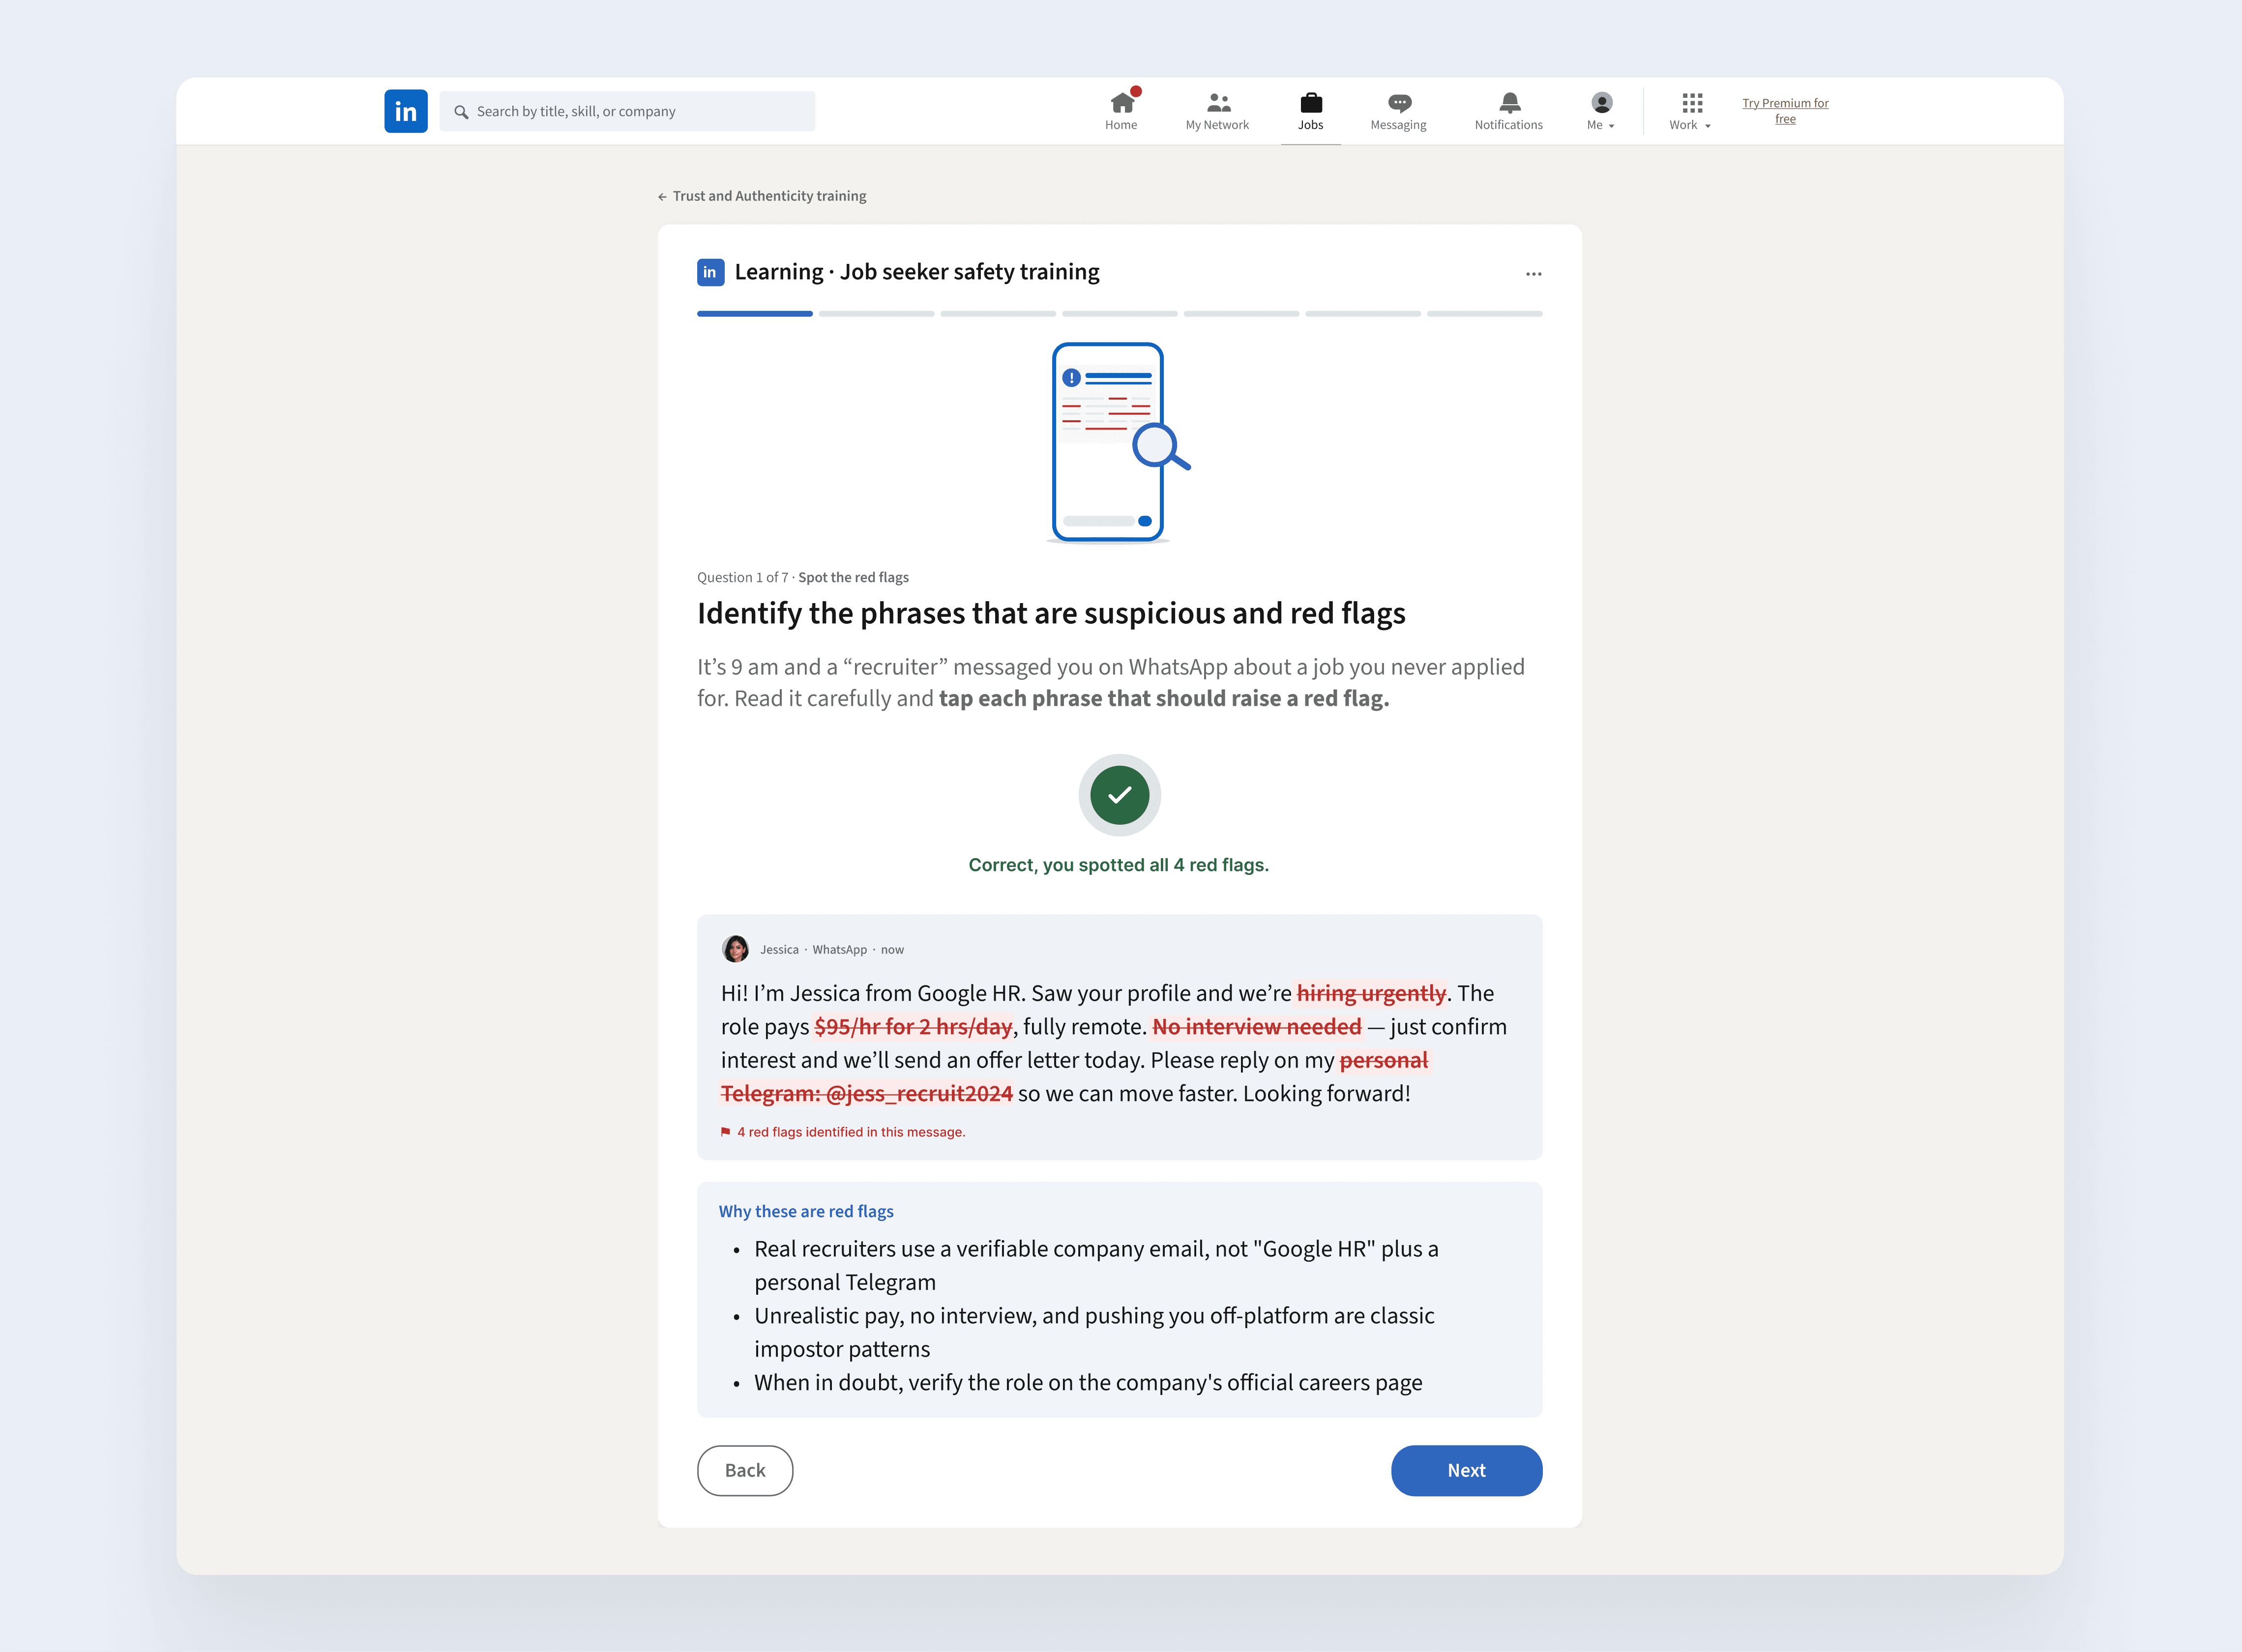Click the Back button

coord(745,1471)
